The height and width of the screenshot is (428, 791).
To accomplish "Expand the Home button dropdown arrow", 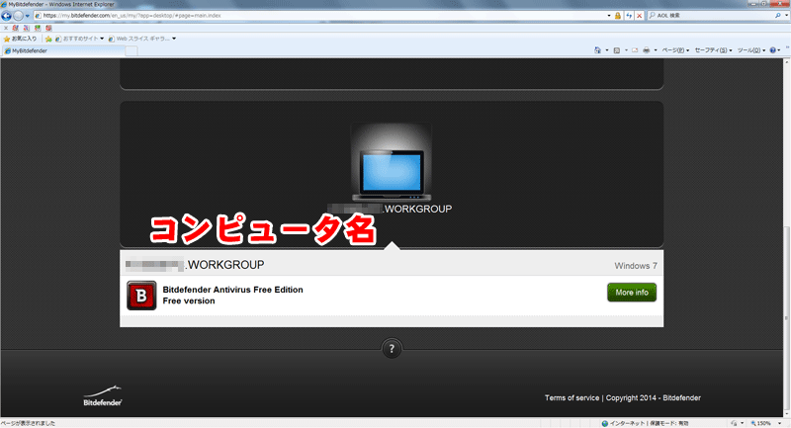I will click(606, 50).
